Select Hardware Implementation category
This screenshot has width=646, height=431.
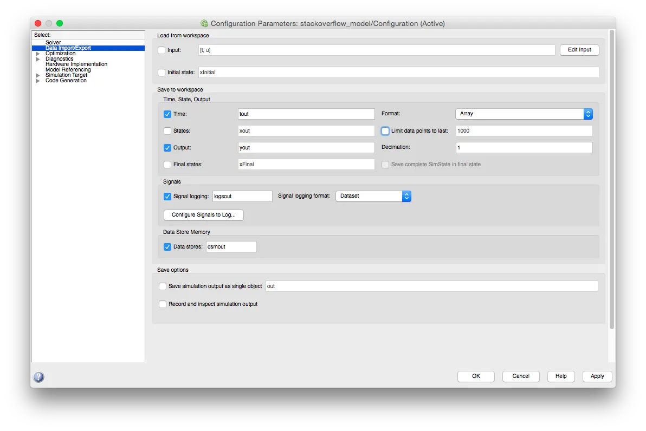[x=76, y=64]
